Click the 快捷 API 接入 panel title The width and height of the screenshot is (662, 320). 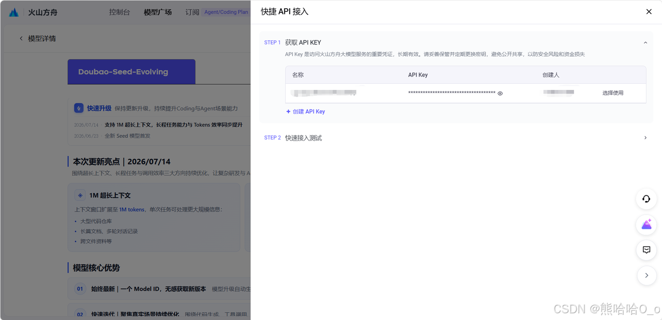tap(284, 11)
